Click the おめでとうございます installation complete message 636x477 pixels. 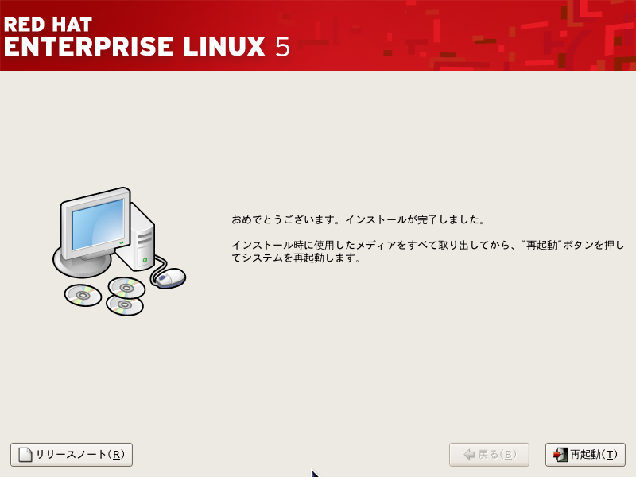click(x=358, y=220)
